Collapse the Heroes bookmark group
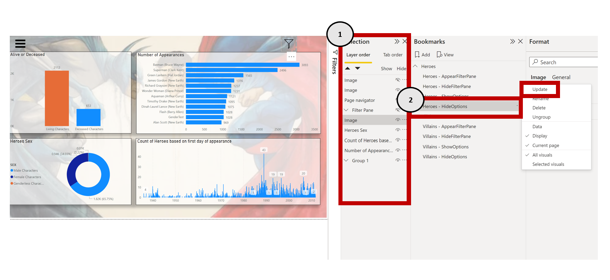The image size is (610, 280). [416, 66]
